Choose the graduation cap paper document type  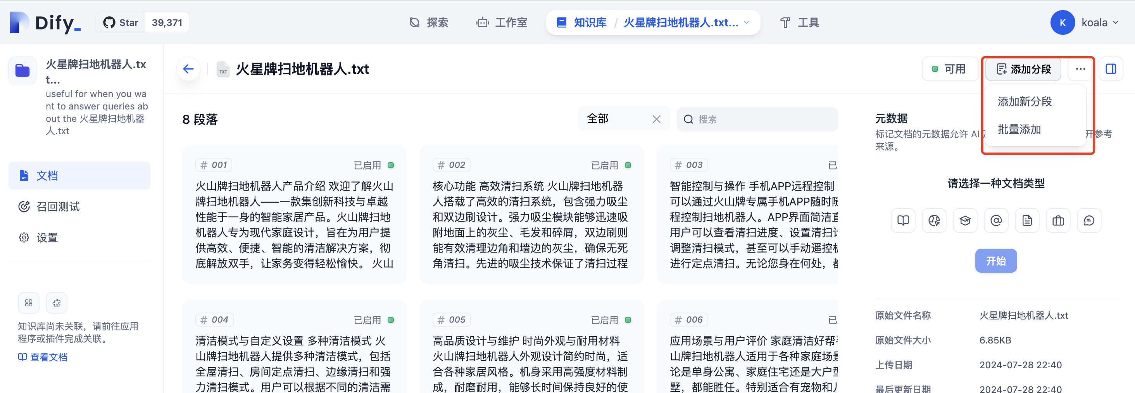tap(965, 220)
